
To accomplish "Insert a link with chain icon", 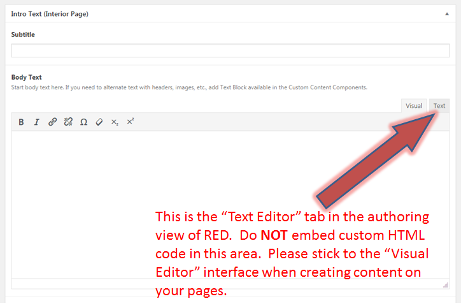I will (52, 122).
